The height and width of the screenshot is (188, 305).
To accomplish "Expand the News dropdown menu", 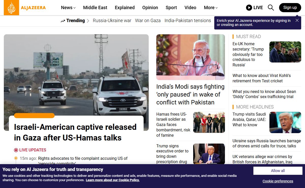I will click(x=68, y=8).
